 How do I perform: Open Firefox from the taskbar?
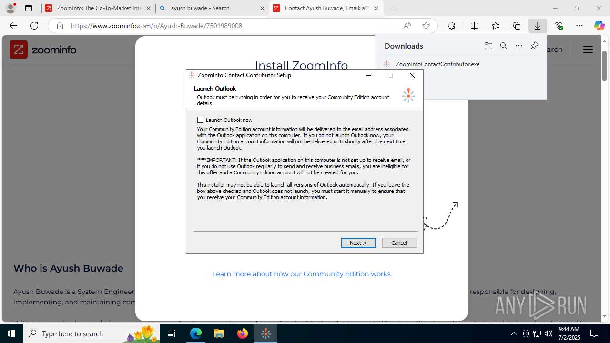click(x=243, y=333)
